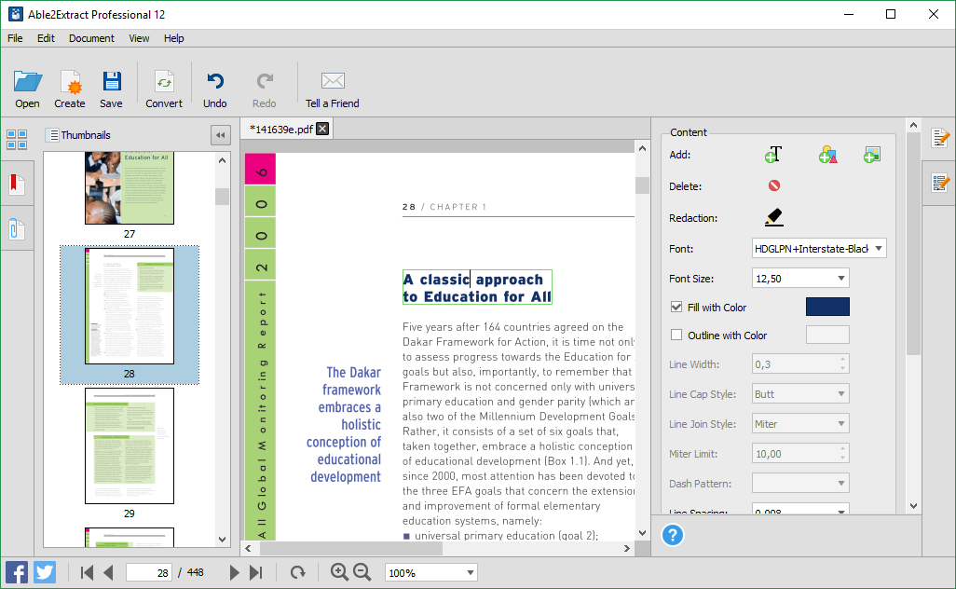Screen dimensions: 956x589
Task: Click the Create PDF toolbar icon
Action: point(70,89)
